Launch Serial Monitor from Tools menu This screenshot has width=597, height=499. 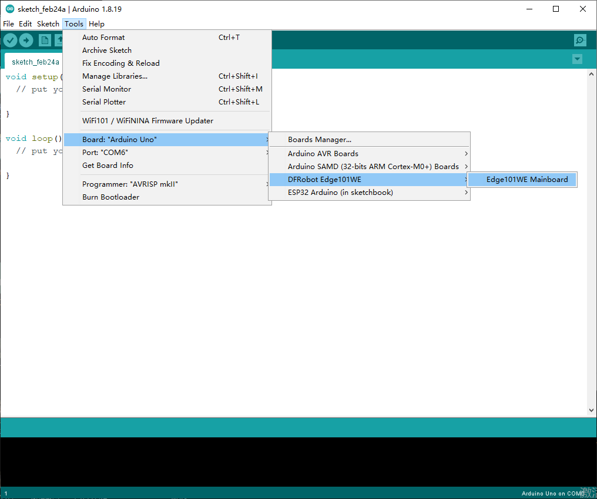pyautogui.click(x=167, y=89)
